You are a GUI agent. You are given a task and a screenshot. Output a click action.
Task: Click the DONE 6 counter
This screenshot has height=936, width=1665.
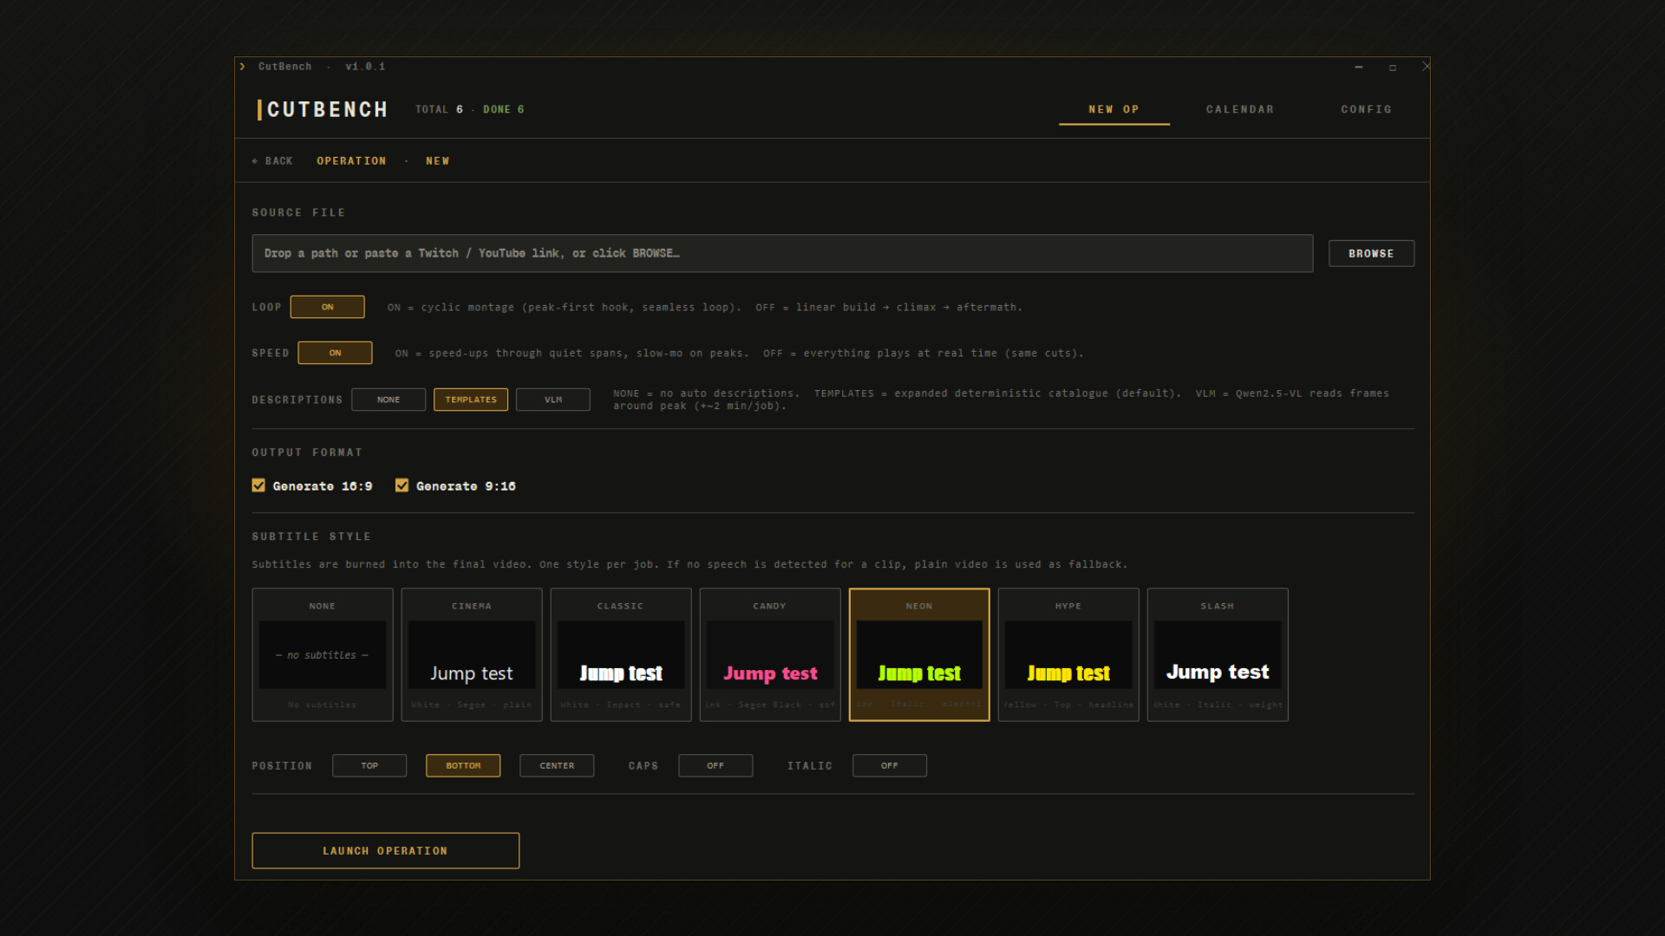point(504,110)
